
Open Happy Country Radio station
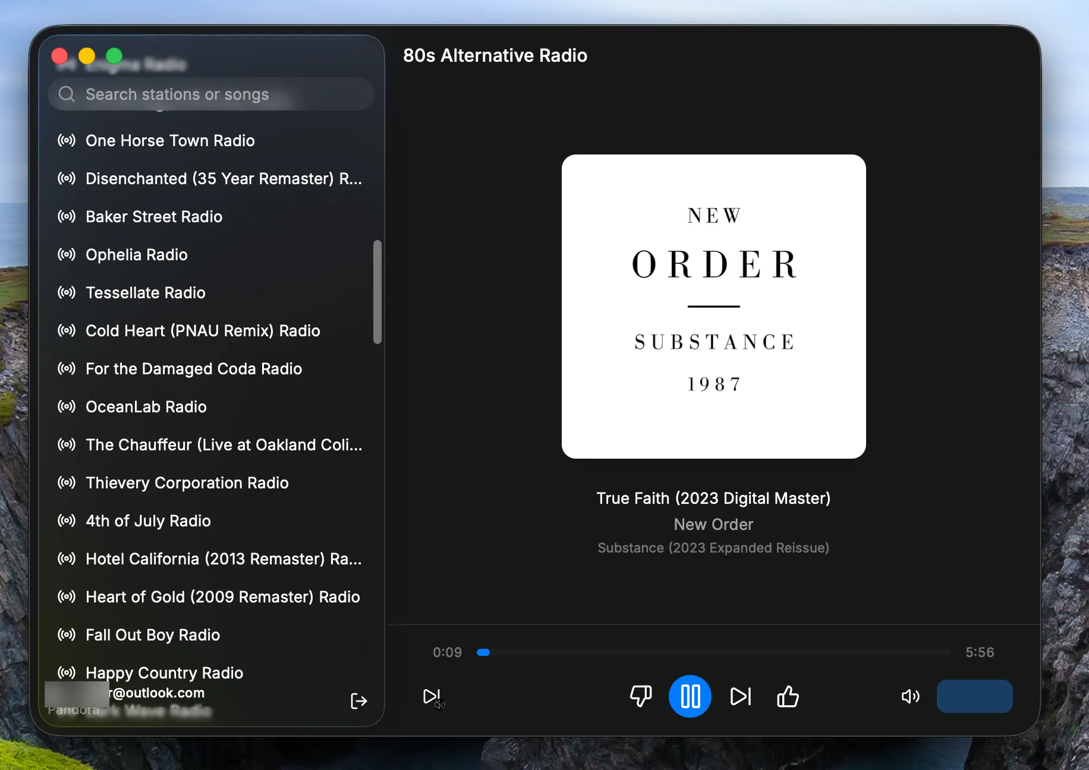(211, 673)
